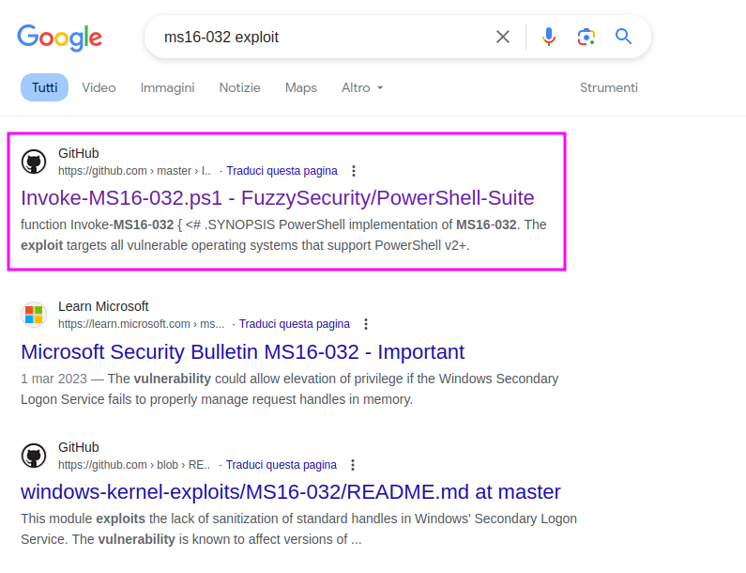This screenshot has height=573, width=746.
Task: Open three-dot menu for Learn Microsoft result
Action: (x=366, y=324)
